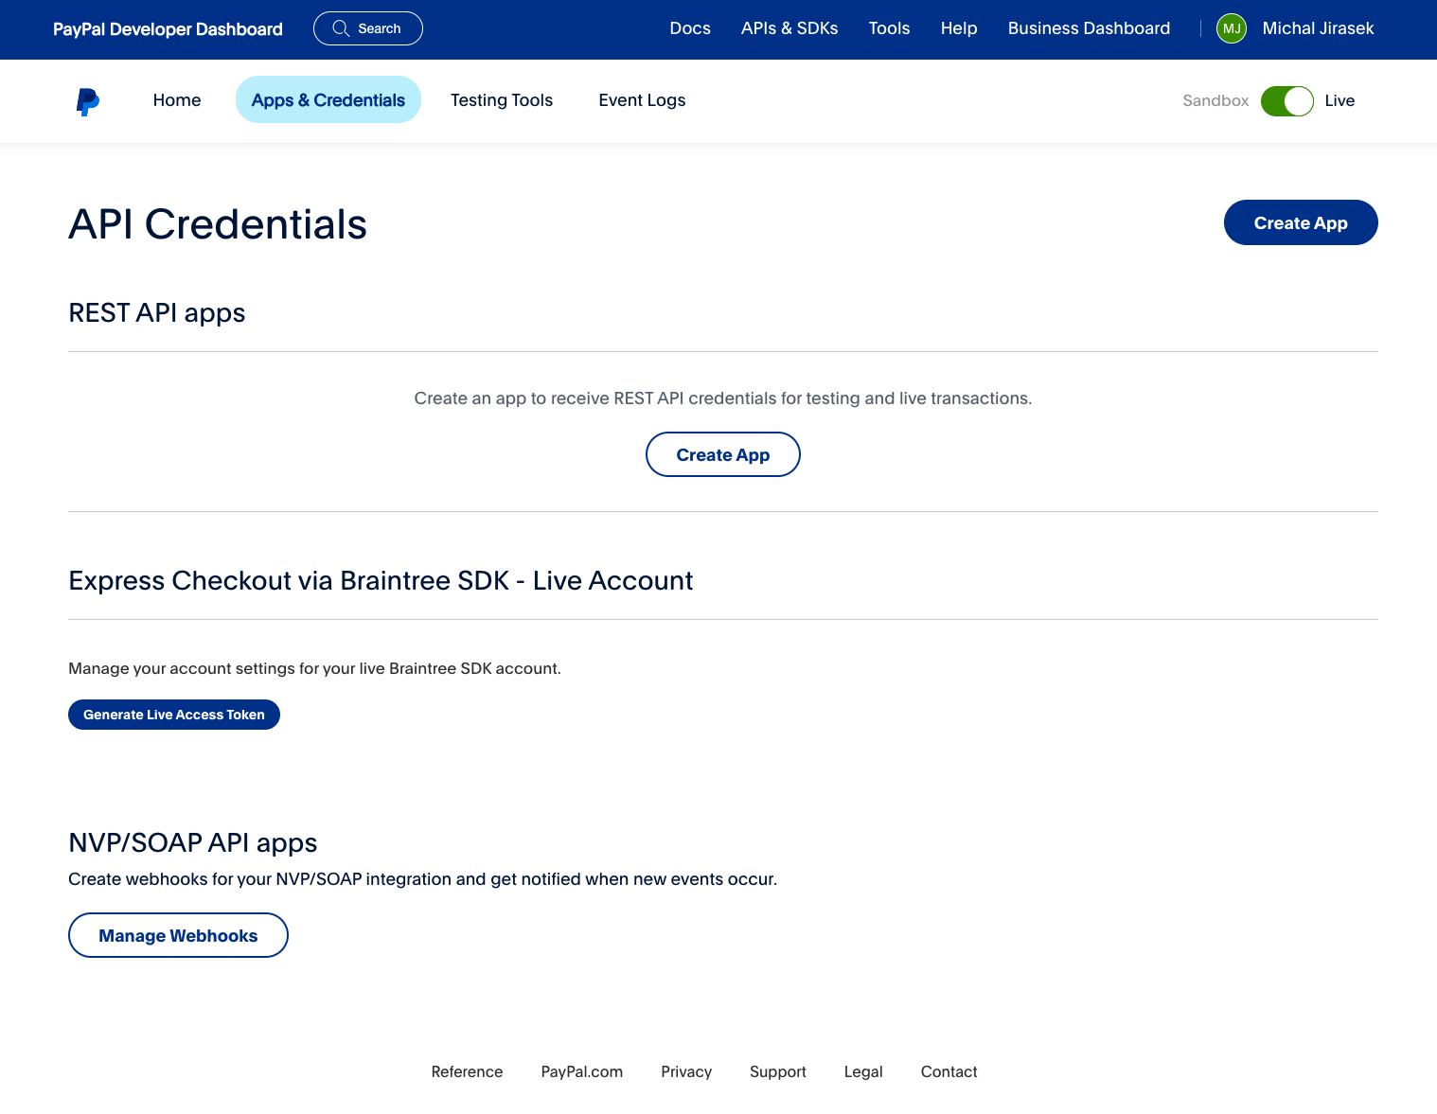Open the Event Logs tab
This screenshot has width=1437, height=1114.
(642, 100)
